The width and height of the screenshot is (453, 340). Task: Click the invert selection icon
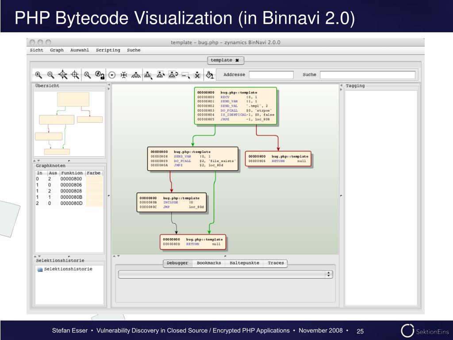pyautogui.click(x=173, y=75)
